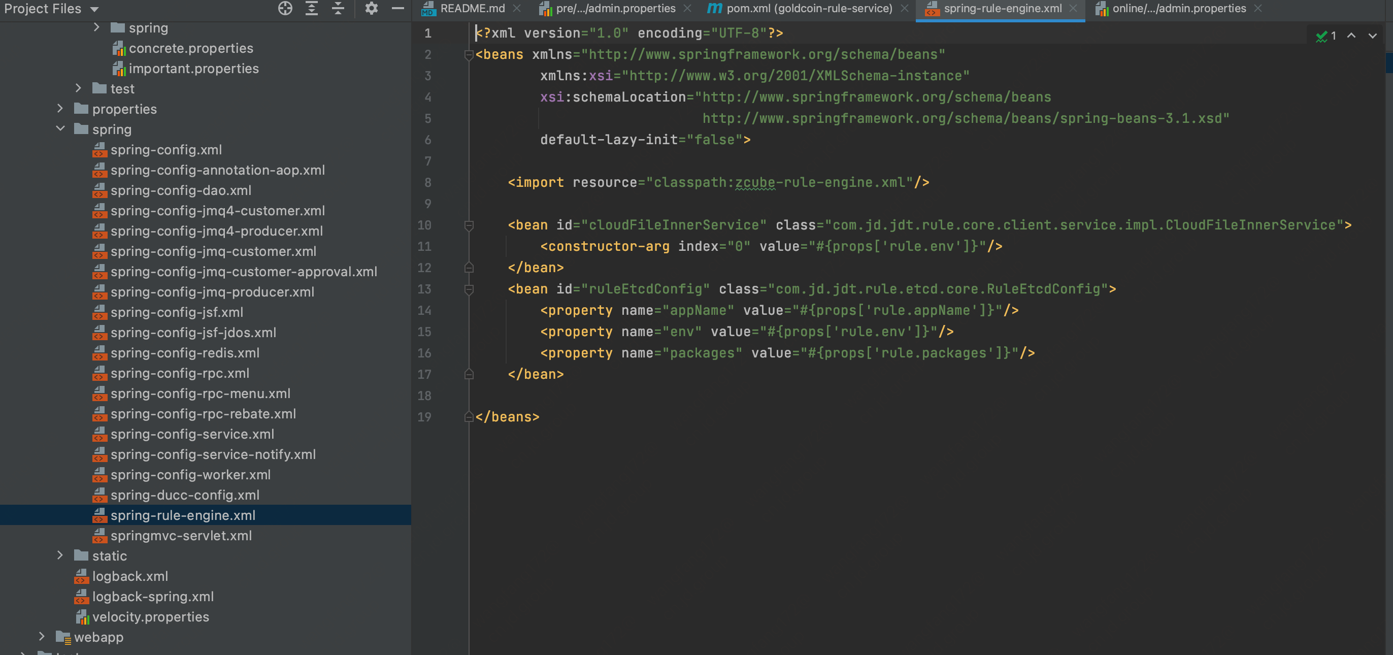
Task: Open spring-config-annotation-aop.xml
Action: (x=217, y=170)
